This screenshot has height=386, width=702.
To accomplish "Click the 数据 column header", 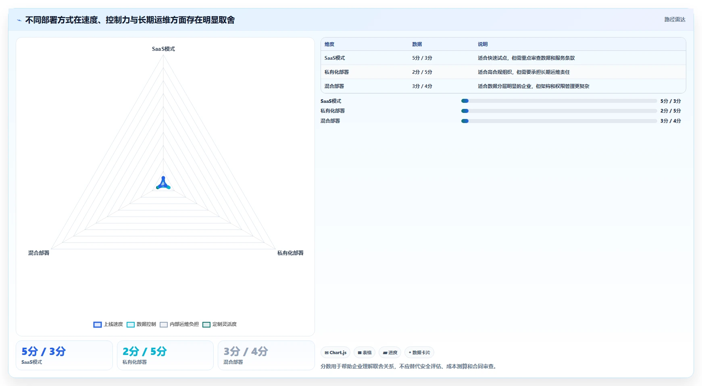I will (x=417, y=44).
